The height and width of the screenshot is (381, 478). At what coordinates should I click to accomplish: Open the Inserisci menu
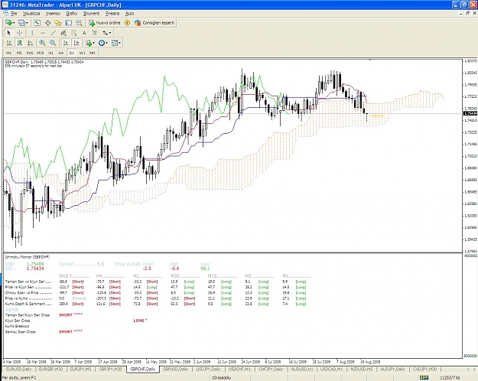tap(53, 14)
